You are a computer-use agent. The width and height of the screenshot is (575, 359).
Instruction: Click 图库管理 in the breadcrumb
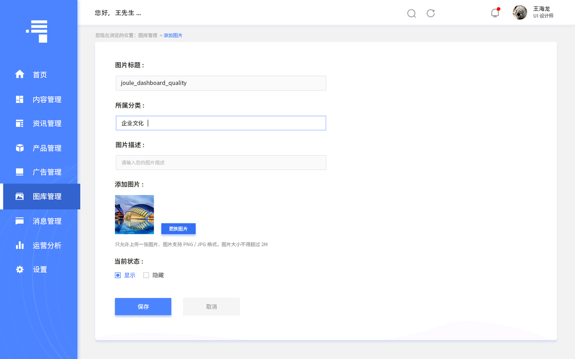(x=148, y=35)
